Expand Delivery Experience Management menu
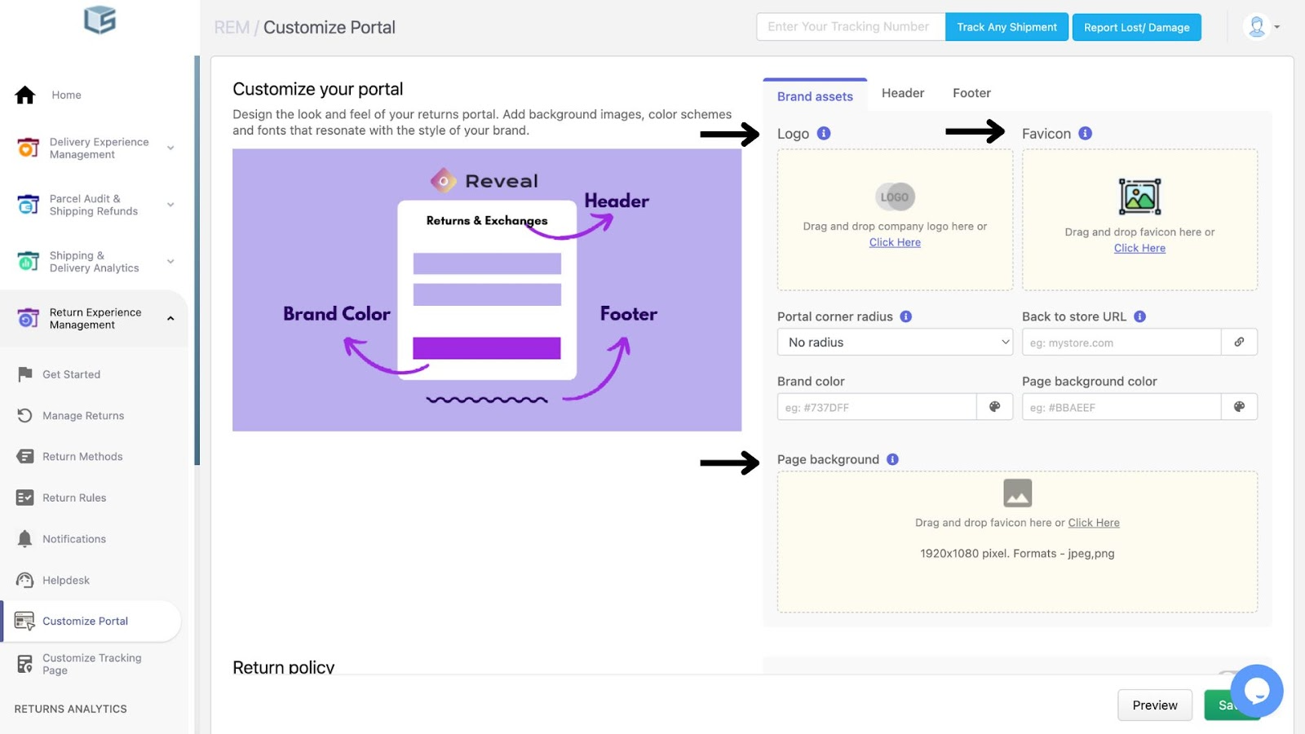Screen dimensions: 1305x734 point(170,148)
